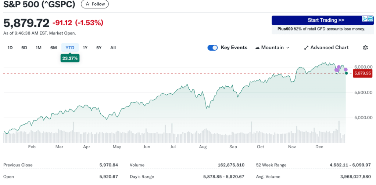Click the green 23.27% return badge

click(70, 58)
